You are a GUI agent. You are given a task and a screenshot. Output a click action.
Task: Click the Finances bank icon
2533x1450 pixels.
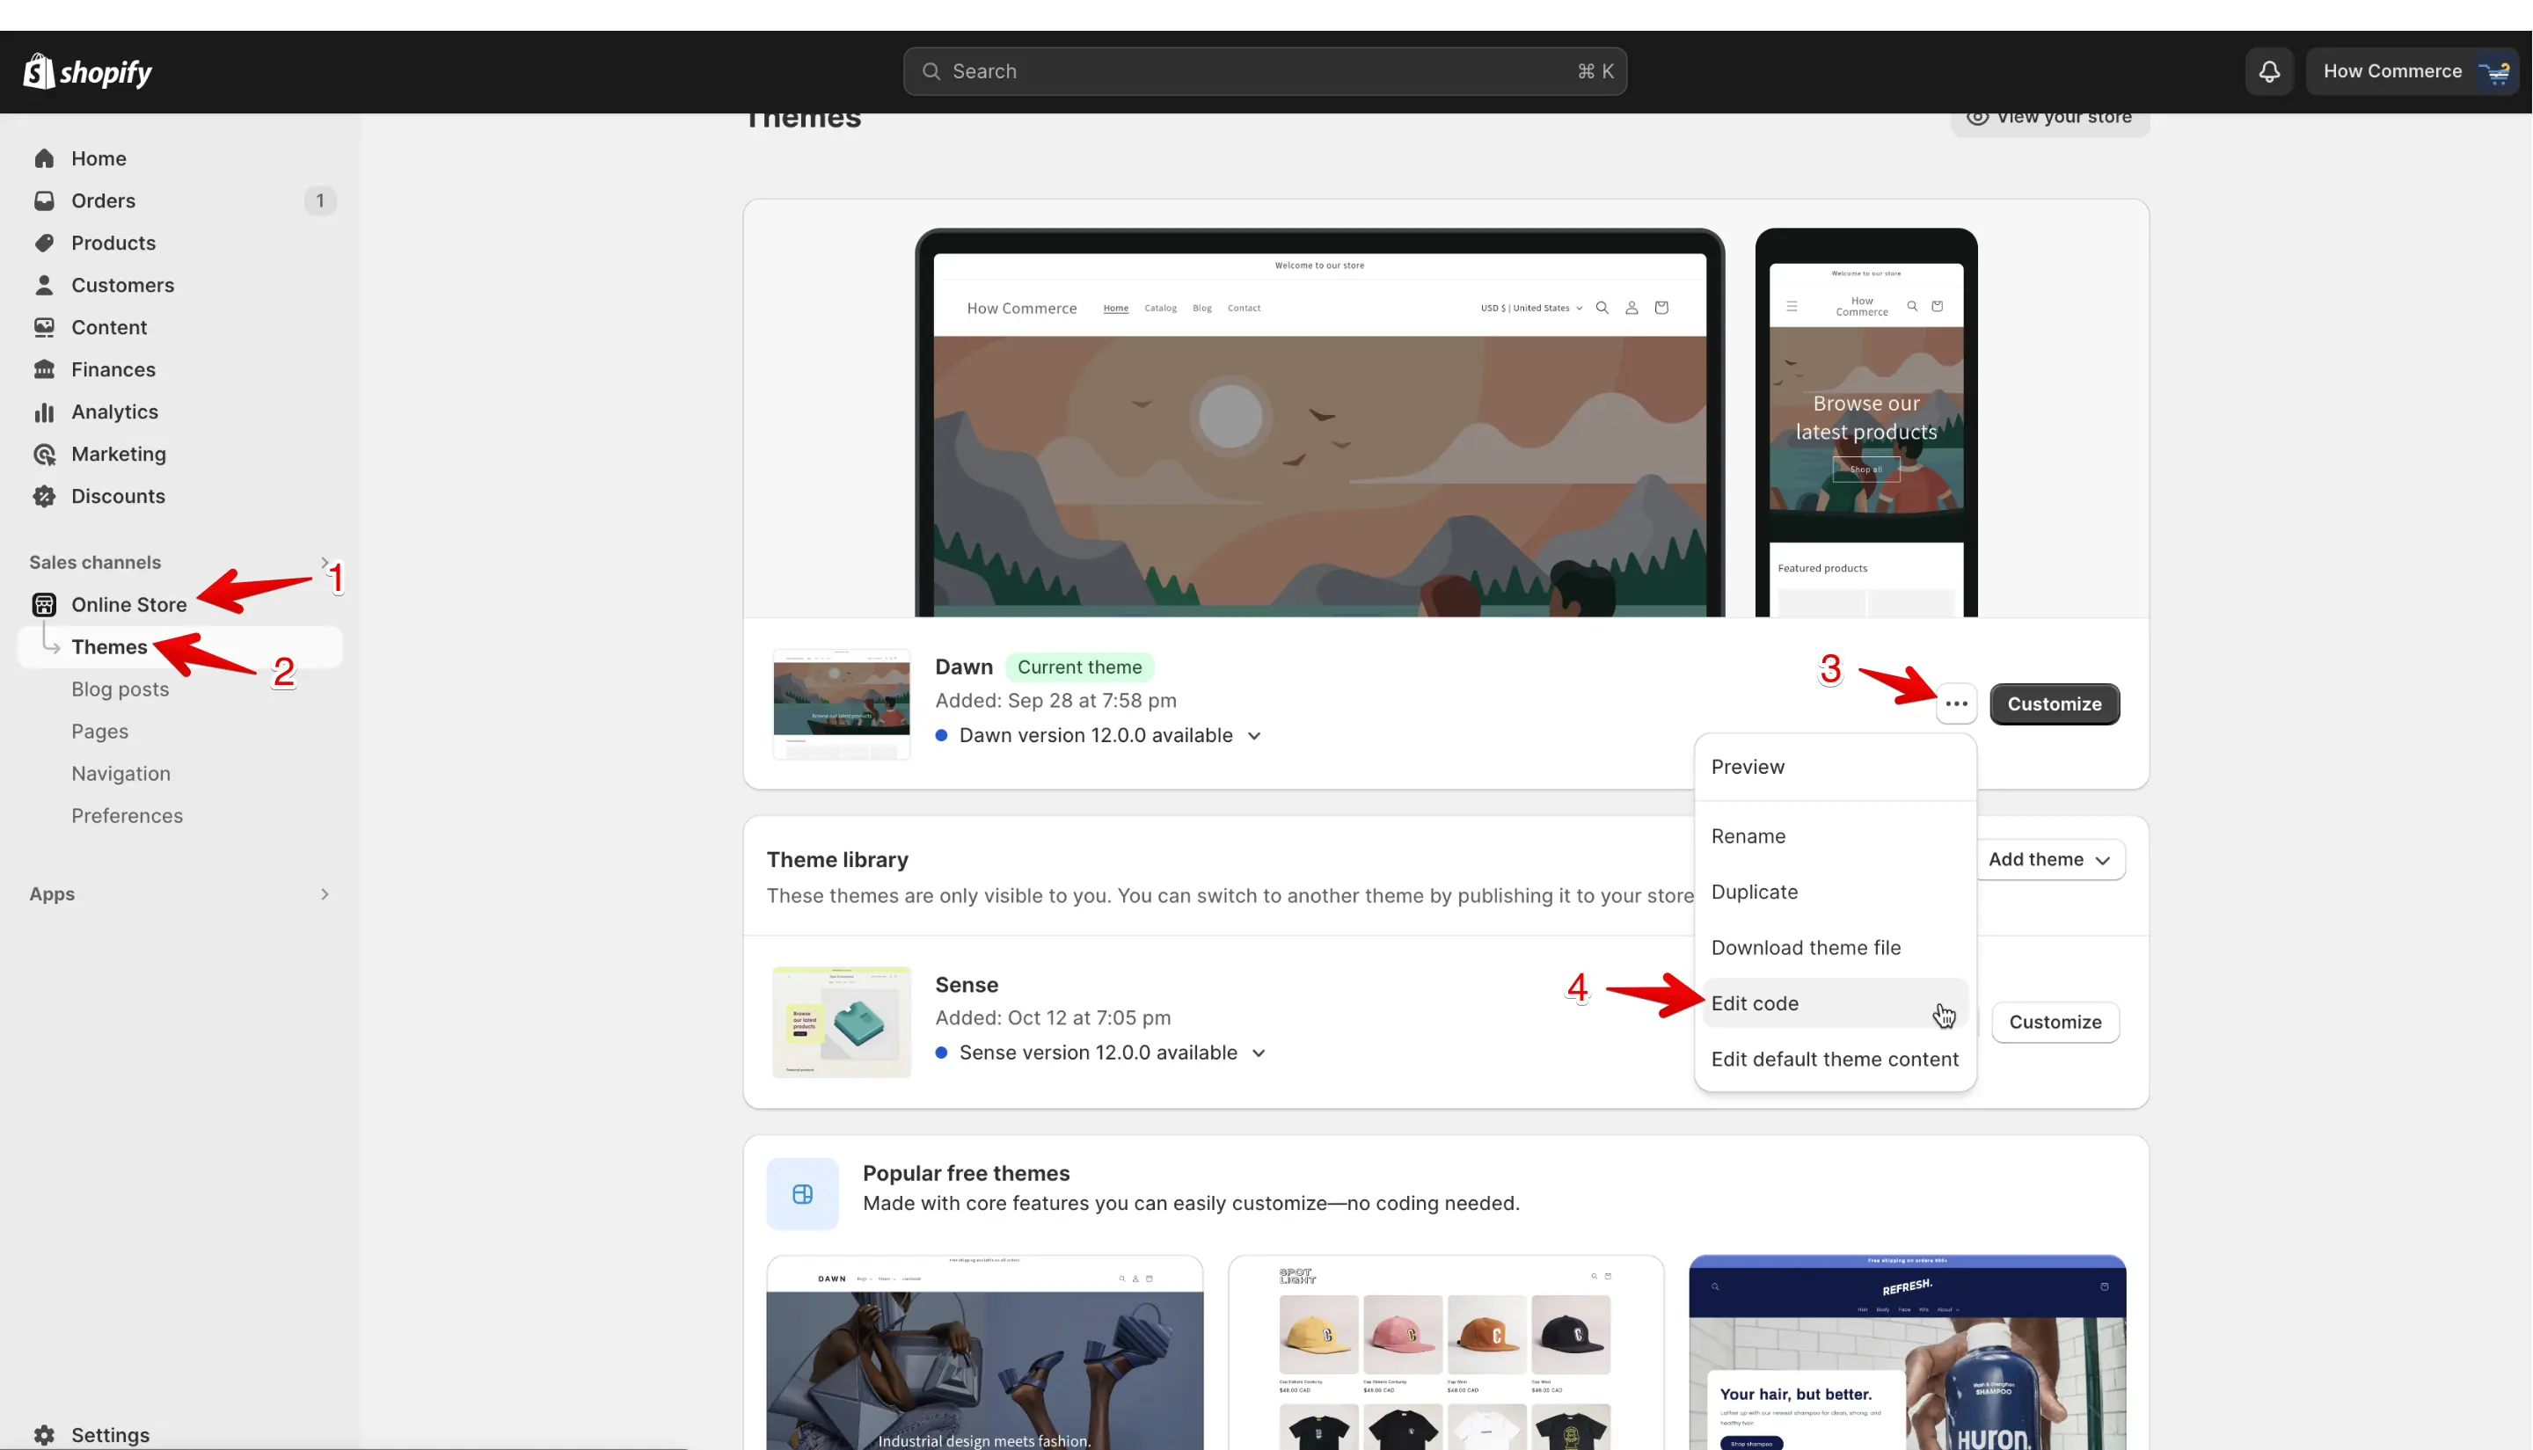pyautogui.click(x=44, y=369)
